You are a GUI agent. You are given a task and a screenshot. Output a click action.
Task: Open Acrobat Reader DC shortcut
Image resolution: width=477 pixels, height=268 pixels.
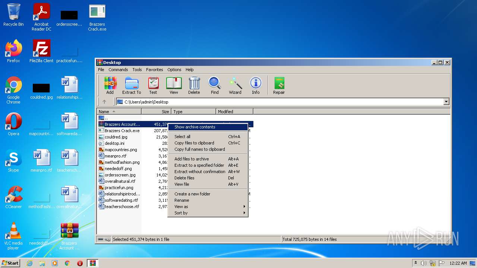pyautogui.click(x=41, y=17)
